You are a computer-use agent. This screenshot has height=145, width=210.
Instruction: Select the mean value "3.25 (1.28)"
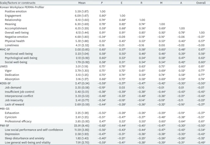(82, 113)
